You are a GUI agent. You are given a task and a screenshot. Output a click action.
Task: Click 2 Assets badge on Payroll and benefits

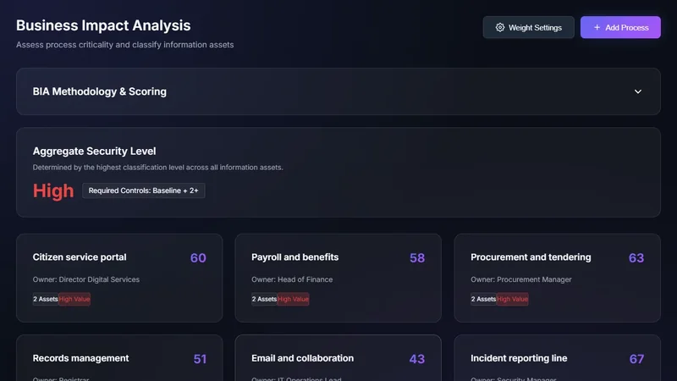coord(264,299)
